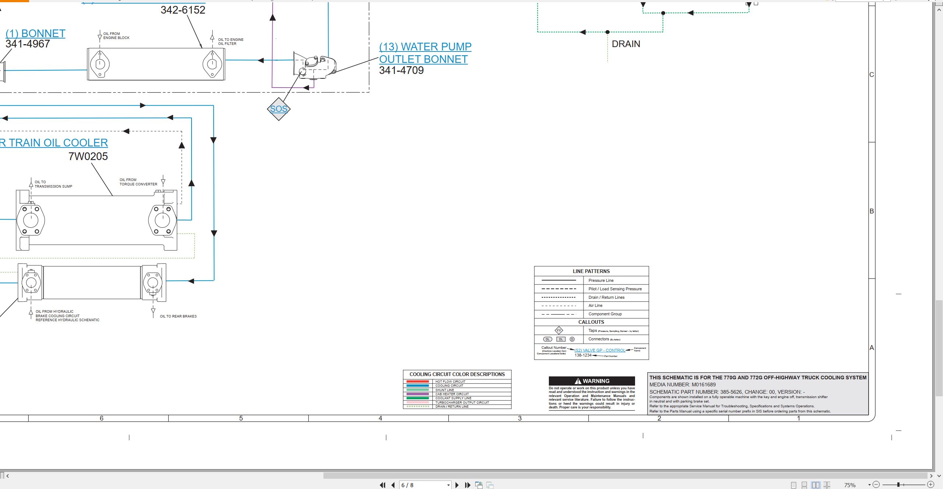The width and height of the screenshot is (943, 489).
Task: Click MEDIA NUMBER: M0161689 text
Action: 683,385
